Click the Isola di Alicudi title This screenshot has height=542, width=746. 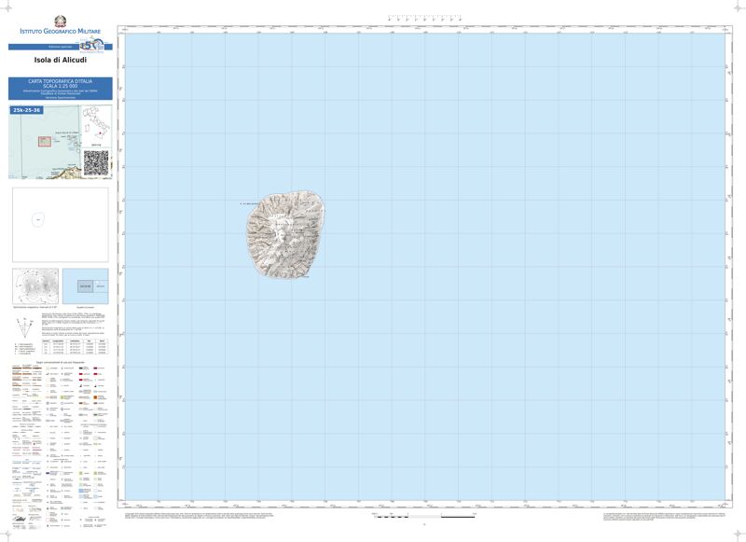coord(60,61)
